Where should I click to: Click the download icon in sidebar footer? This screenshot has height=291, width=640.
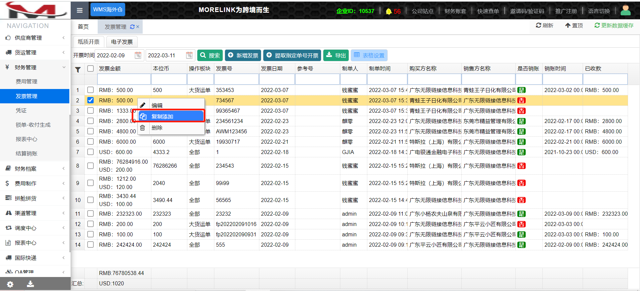pos(30,284)
